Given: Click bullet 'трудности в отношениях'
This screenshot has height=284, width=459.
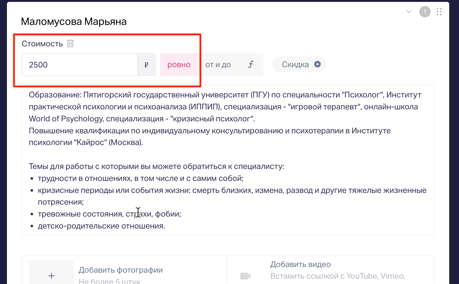Looking at the screenshot, I should (141, 178).
